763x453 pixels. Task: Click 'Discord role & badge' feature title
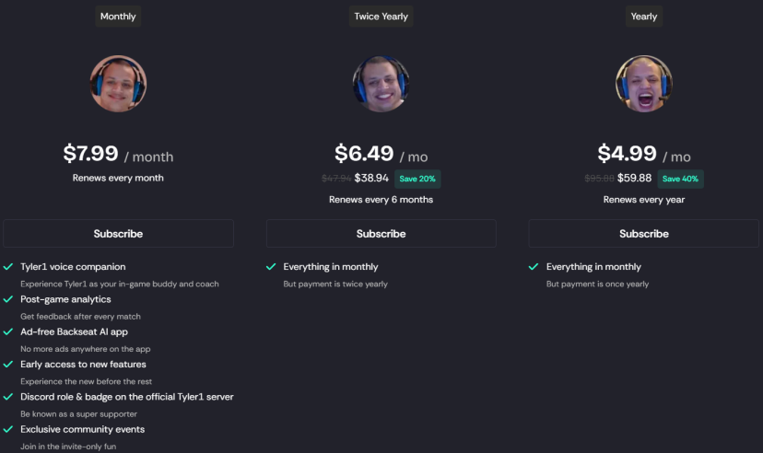[127, 397]
